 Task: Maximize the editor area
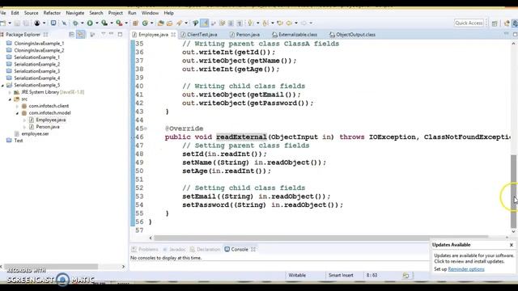tap(515, 34)
